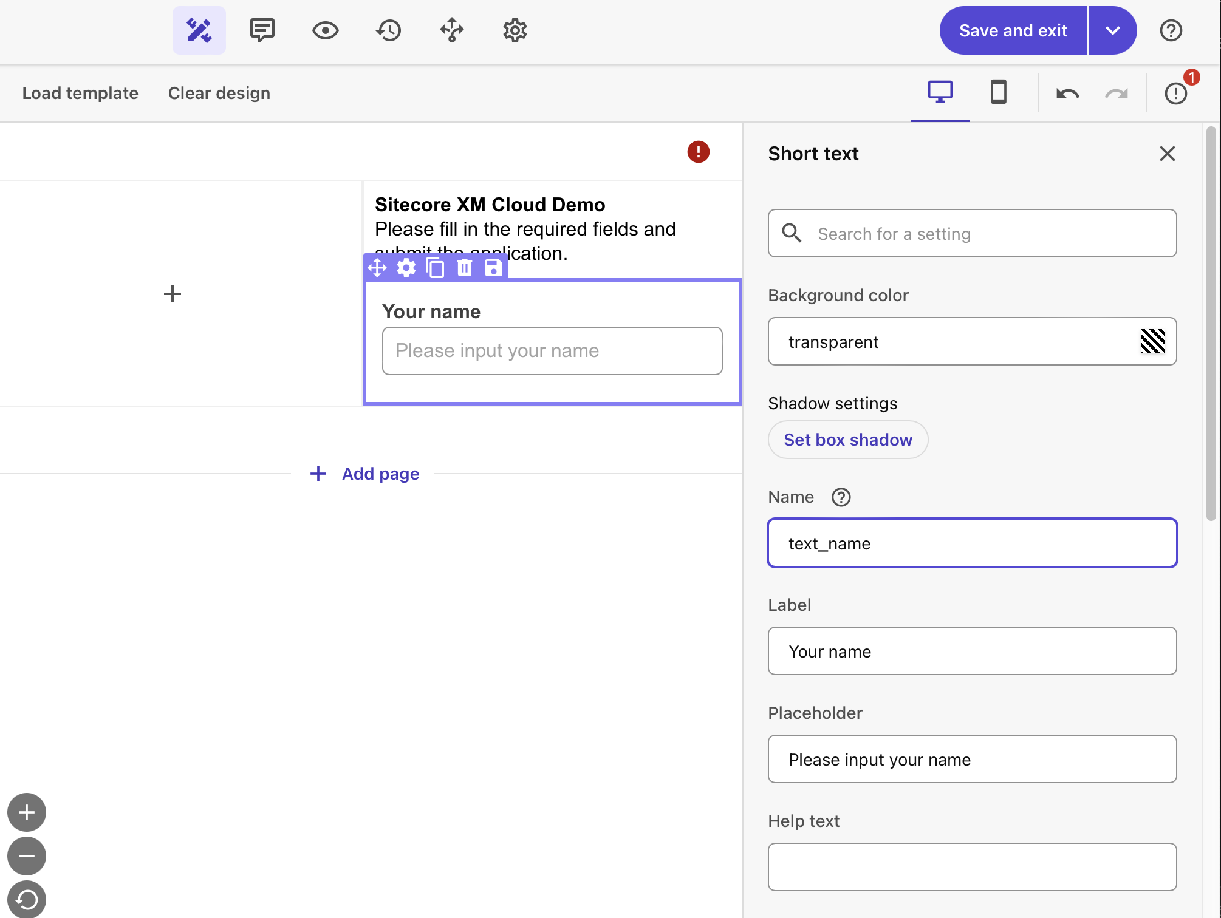This screenshot has height=918, width=1221.
Task: Switch to mobile view
Action: (998, 93)
